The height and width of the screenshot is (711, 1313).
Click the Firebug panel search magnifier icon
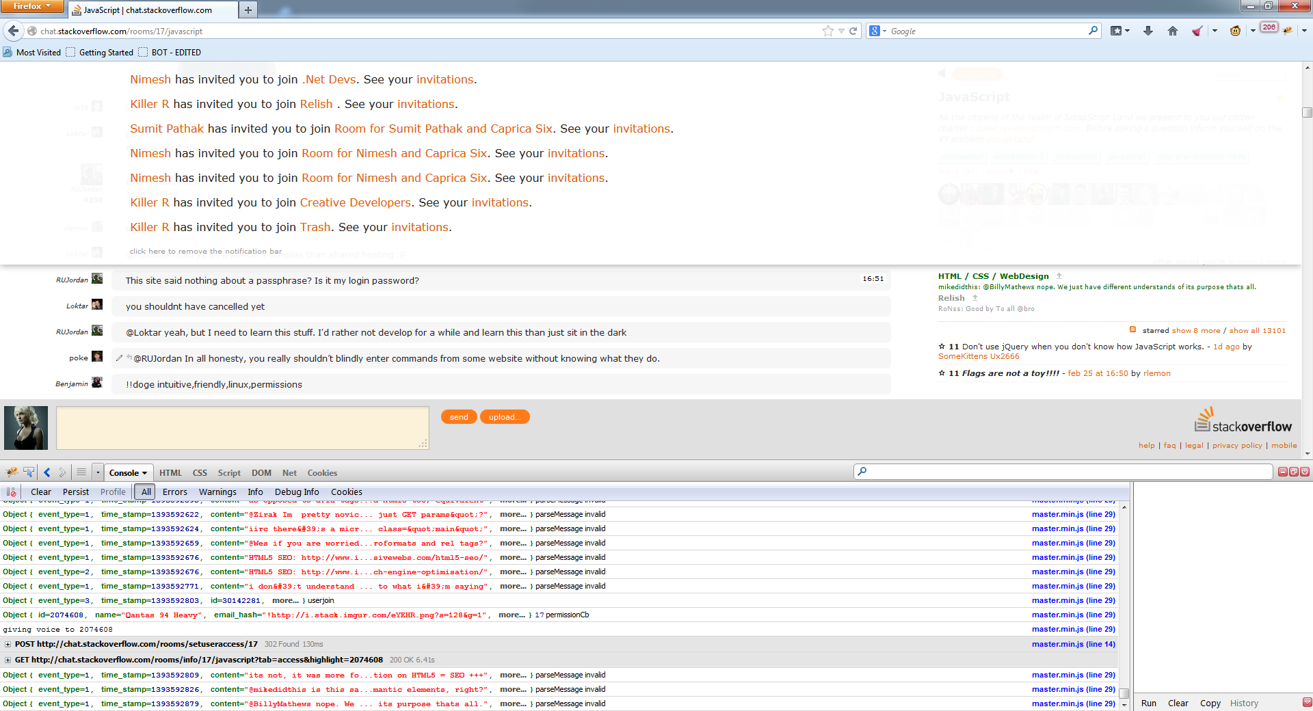coord(862,472)
